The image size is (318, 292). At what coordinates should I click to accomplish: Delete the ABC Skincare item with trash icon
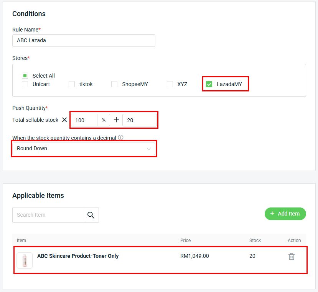(x=292, y=257)
